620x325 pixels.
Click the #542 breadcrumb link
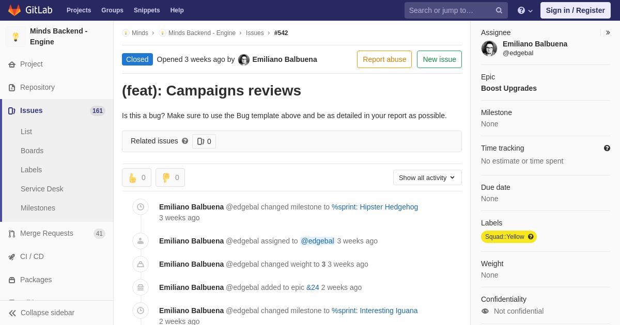(281, 33)
